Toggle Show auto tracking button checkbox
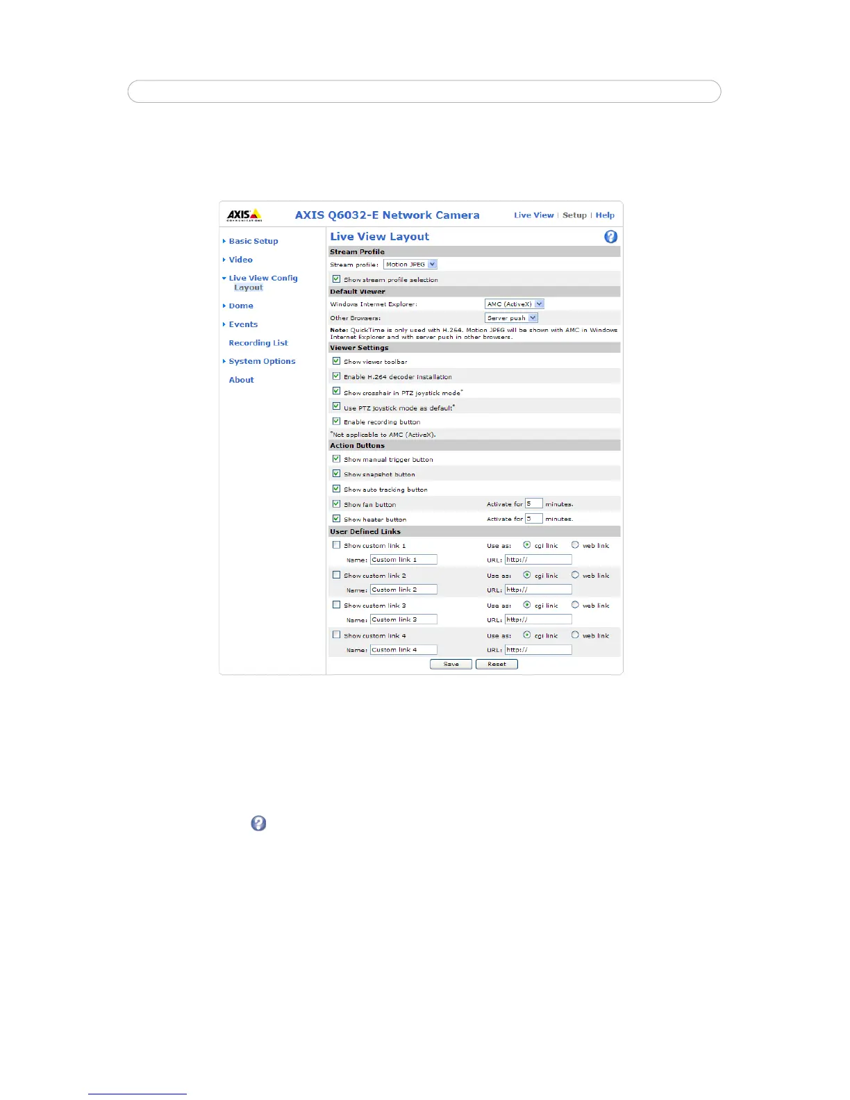850x1100 pixels. [336, 489]
